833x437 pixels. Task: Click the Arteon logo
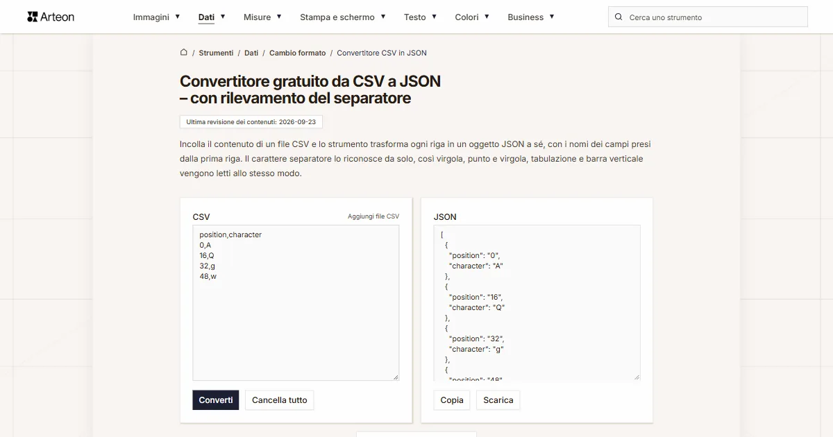pos(51,17)
